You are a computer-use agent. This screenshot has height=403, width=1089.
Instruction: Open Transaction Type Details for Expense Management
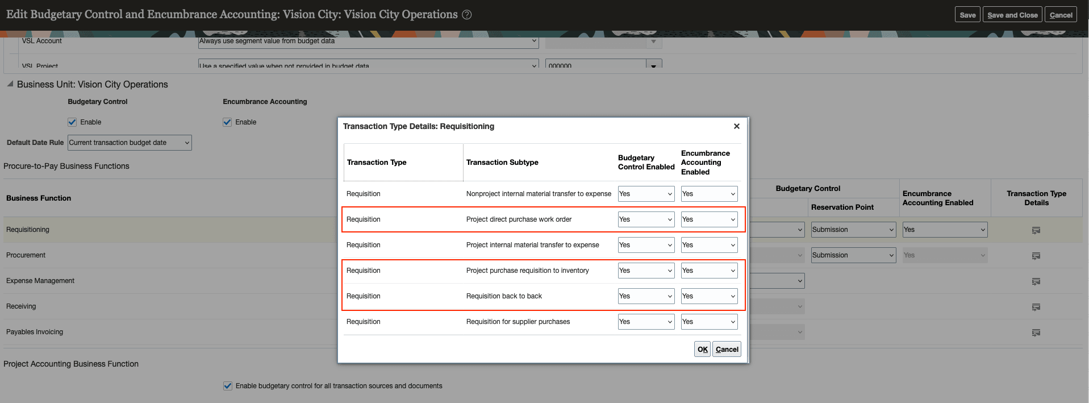(x=1036, y=281)
